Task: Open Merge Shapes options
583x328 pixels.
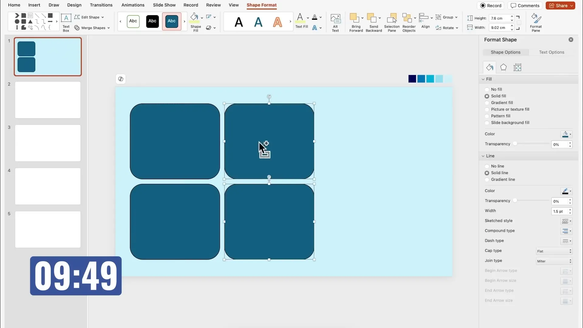Action: point(92,28)
